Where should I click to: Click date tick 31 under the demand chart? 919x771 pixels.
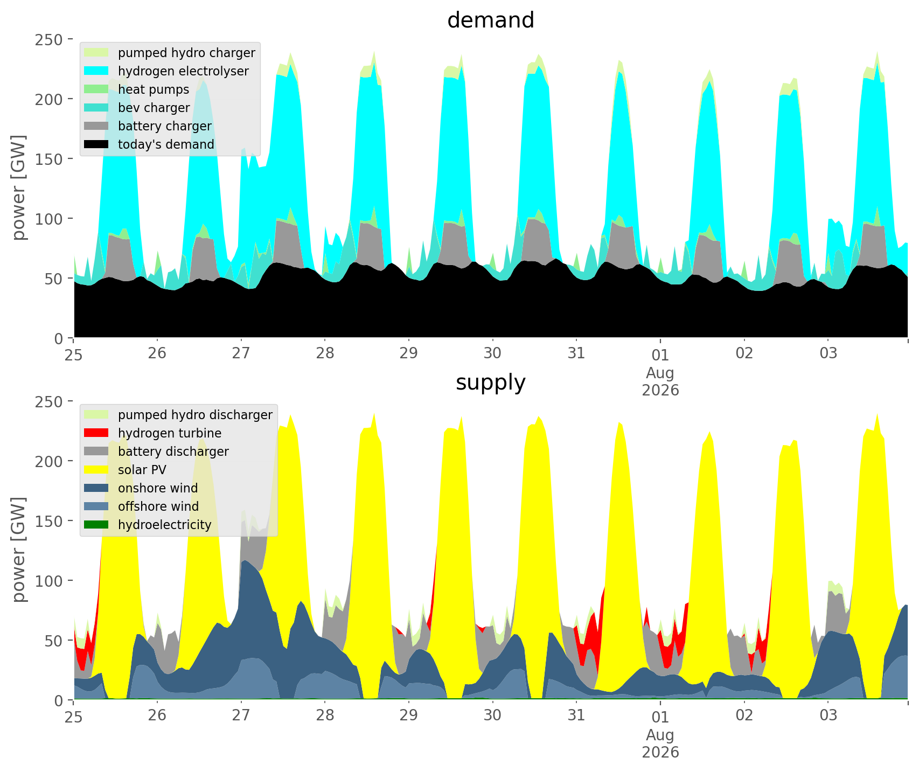point(576,353)
